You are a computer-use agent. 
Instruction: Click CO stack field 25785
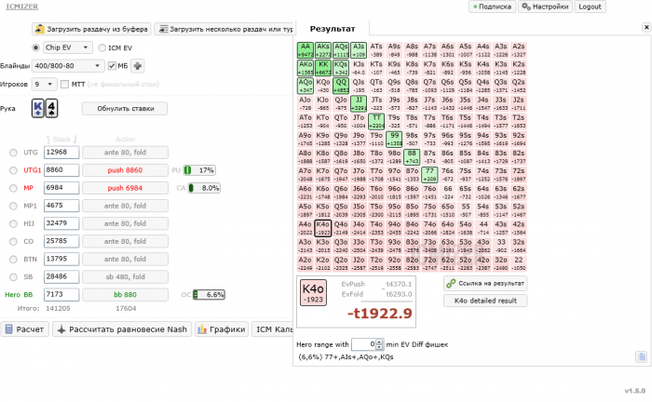click(x=61, y=241)
